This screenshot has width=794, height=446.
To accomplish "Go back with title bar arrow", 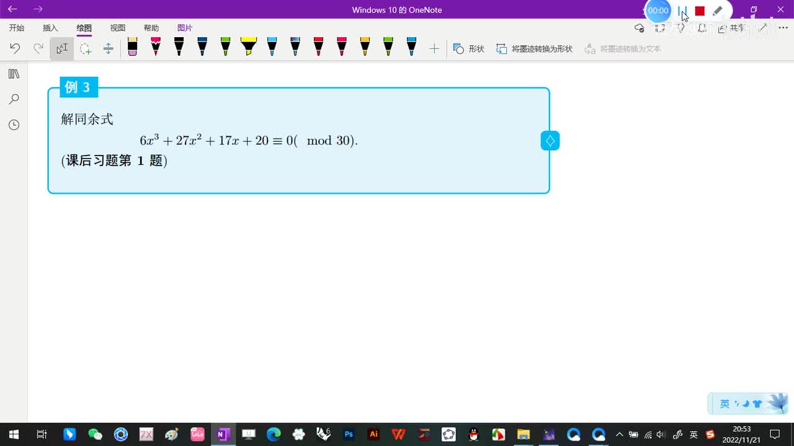I will pyautogui.click(x=12, y=9).
